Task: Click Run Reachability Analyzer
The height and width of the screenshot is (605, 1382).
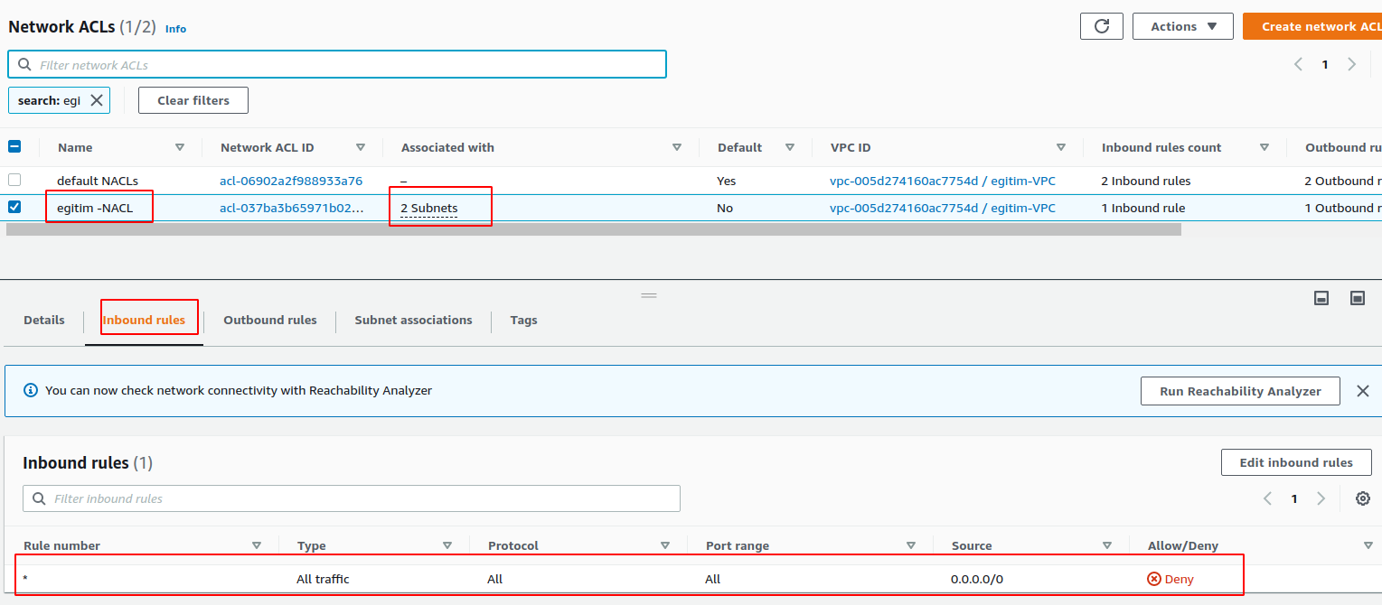Action: (x=1240, y=391)
